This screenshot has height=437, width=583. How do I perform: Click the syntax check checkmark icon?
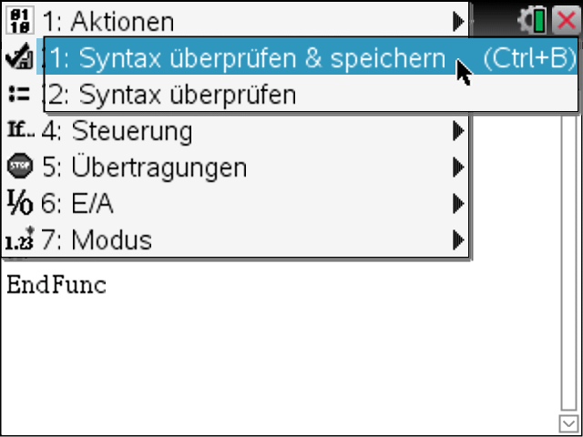19,56
